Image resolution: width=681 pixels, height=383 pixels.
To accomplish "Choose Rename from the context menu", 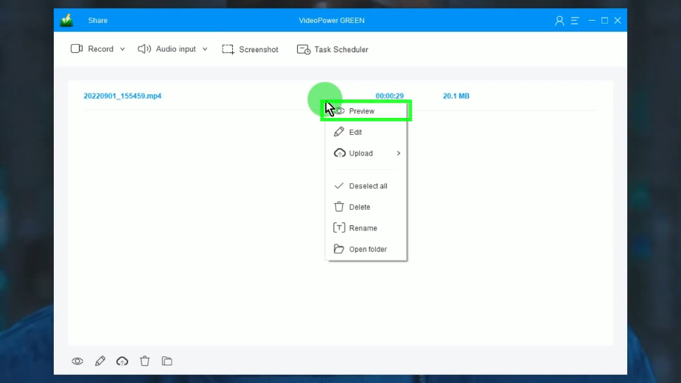I will 363,228.
